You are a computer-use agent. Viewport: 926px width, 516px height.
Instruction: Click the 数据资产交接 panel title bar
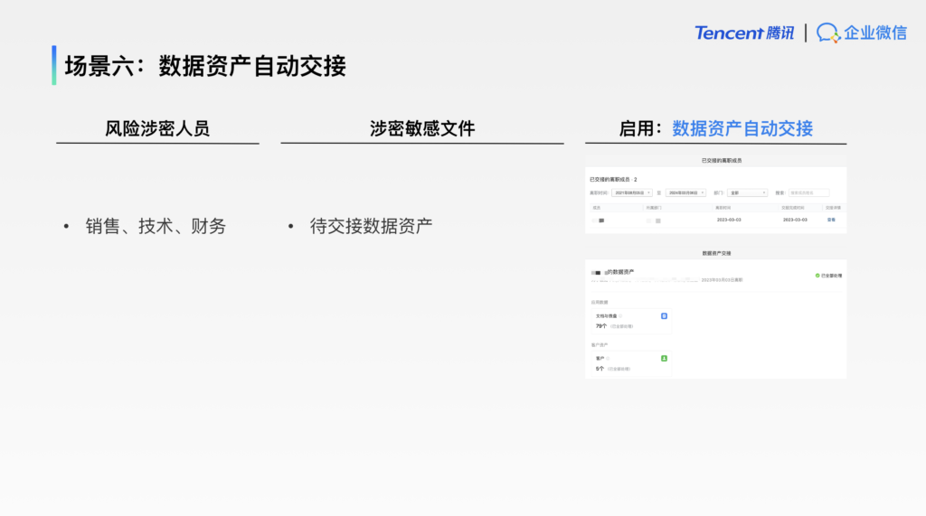pyautogui.click(x=716, y=253)
